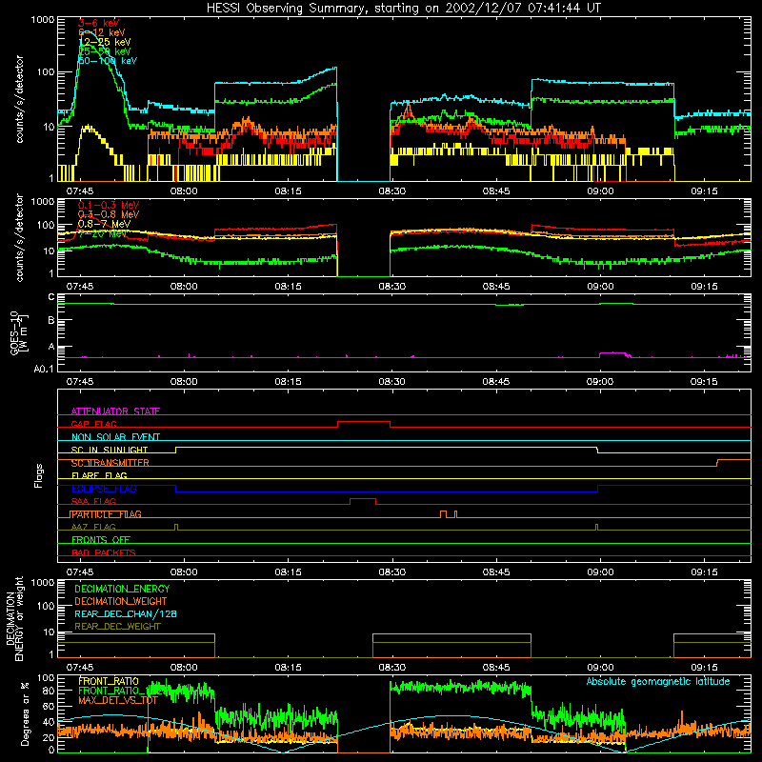The height and width of the screenshot is (762, 762).
Task: Click the 25-50 keV legend label
Action: coord(105,51)
